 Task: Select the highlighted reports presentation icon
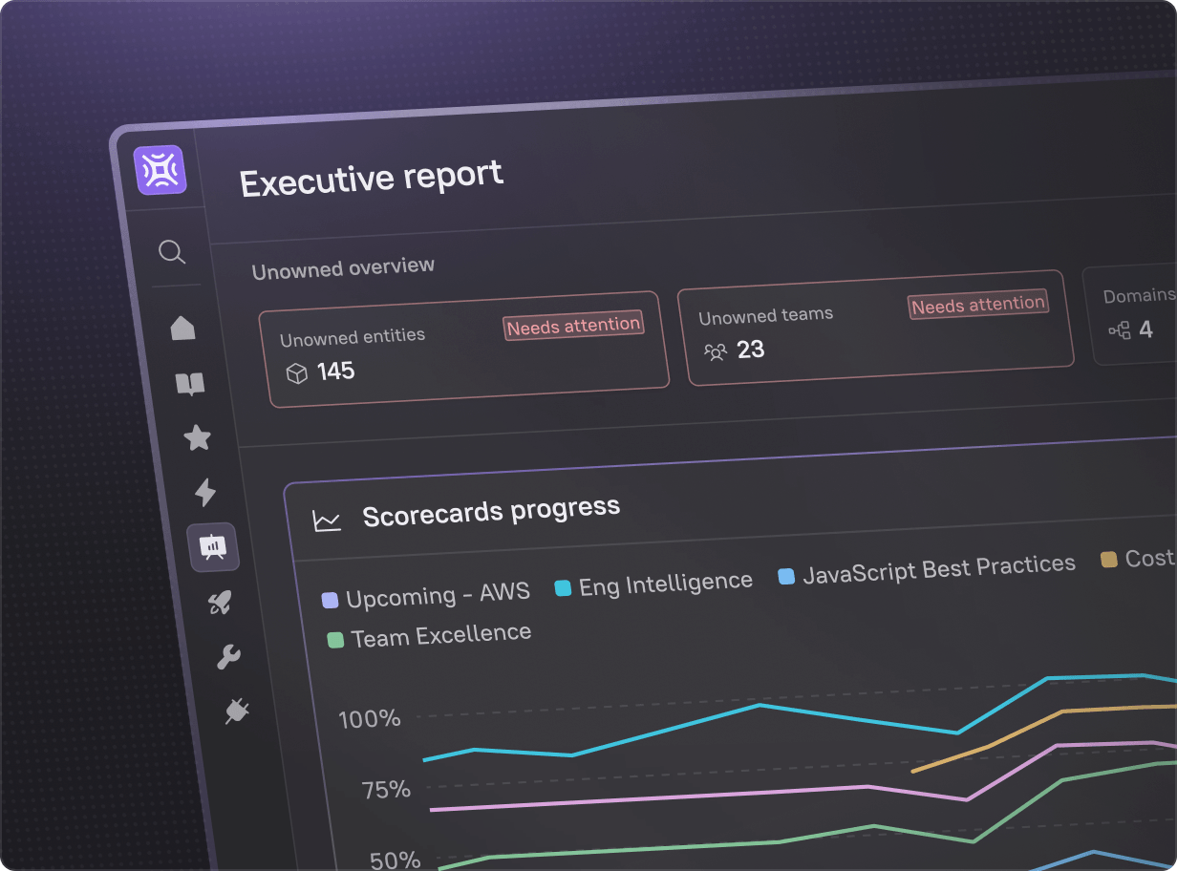pos(212,548)
